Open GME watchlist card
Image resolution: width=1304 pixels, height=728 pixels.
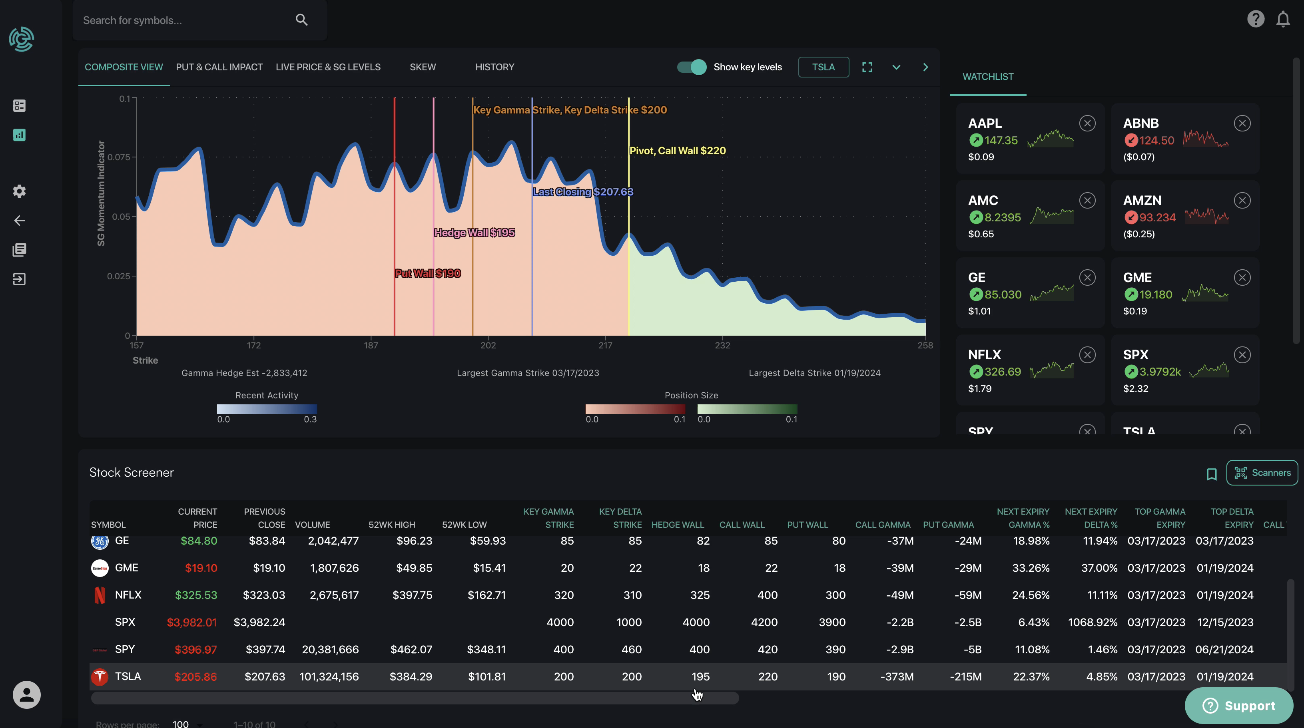[1185, 292]
